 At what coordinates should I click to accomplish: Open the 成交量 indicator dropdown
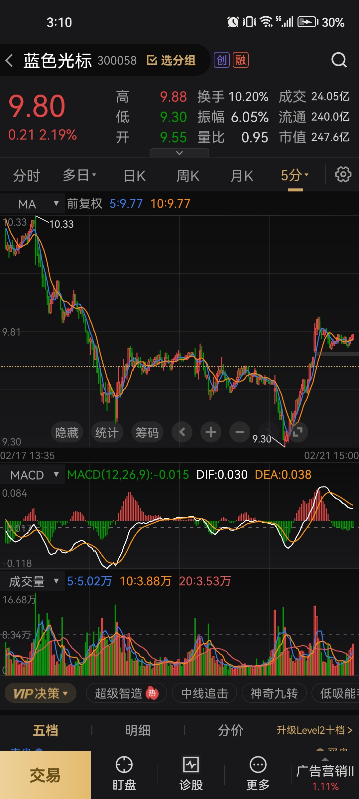pyautogui.click(x=32, y=581)
